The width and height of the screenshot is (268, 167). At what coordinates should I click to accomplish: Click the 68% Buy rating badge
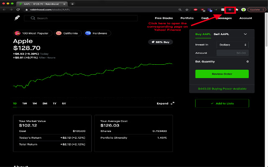click(x=160, y=42)
